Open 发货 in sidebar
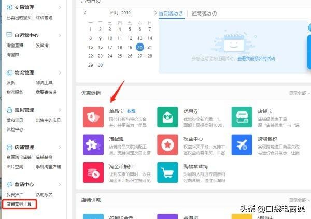This screenshot has height=219, width=311. pyautogui.click(x=10, y=83)
